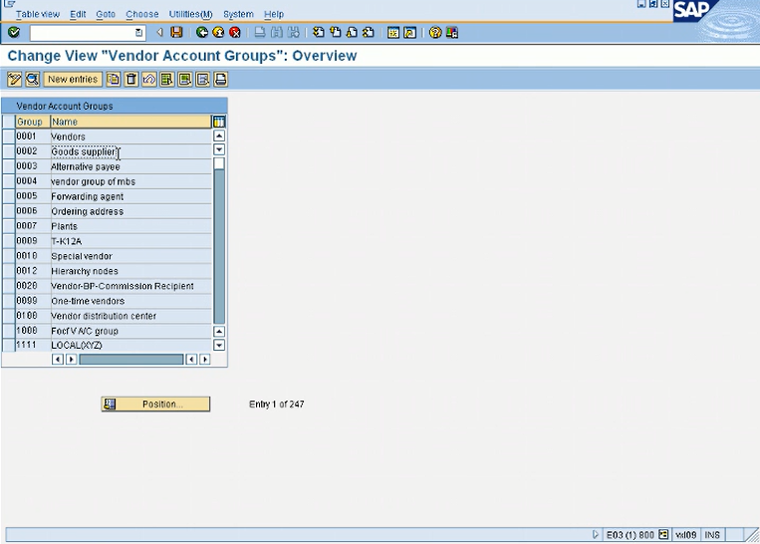Click the Copy As icon
The width and height of the screenshot is (760, 544).
click(x=114, y=79)
